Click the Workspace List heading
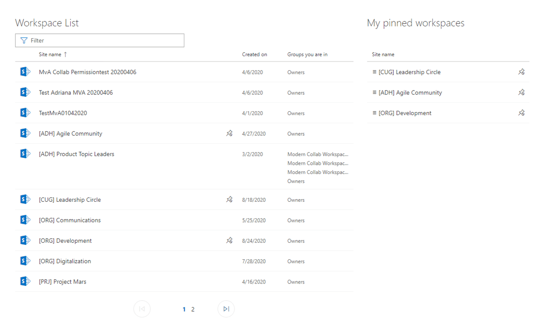This screenshot has width=543, height=328. point(47,23)
